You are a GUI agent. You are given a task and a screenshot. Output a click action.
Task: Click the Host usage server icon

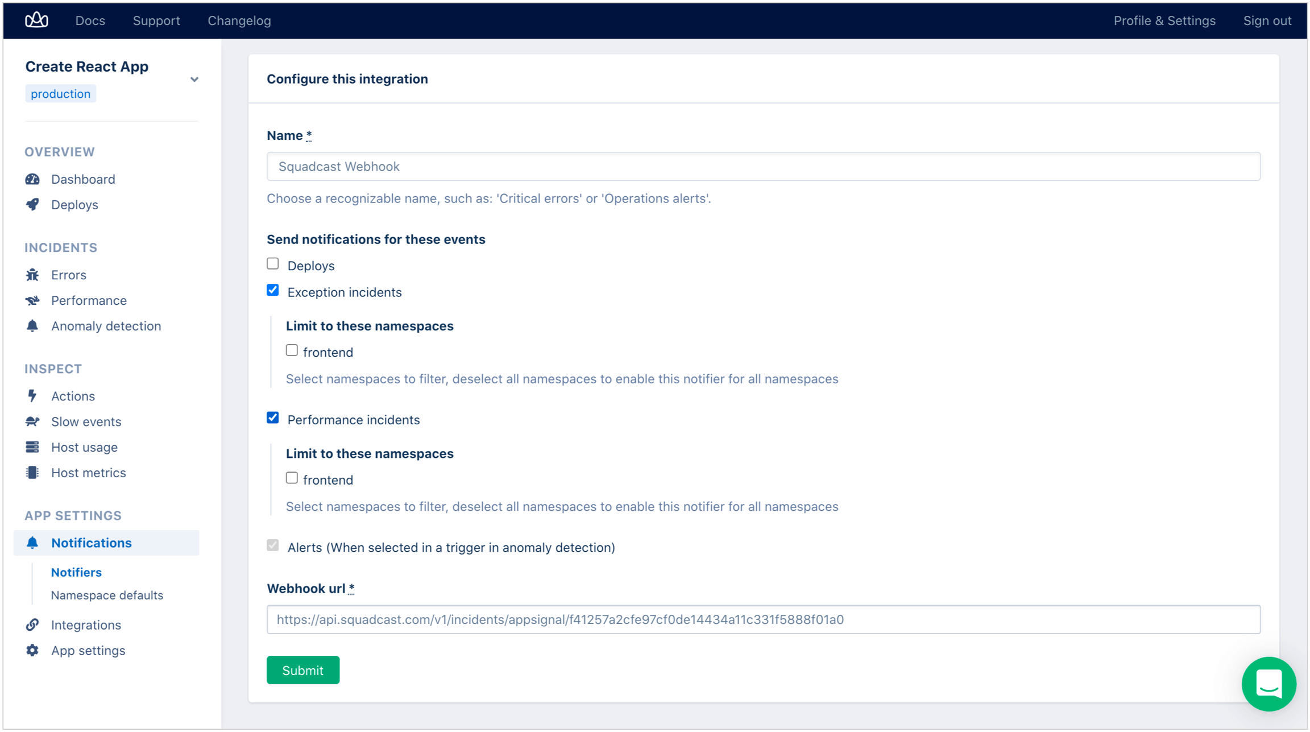click(32, 447)
